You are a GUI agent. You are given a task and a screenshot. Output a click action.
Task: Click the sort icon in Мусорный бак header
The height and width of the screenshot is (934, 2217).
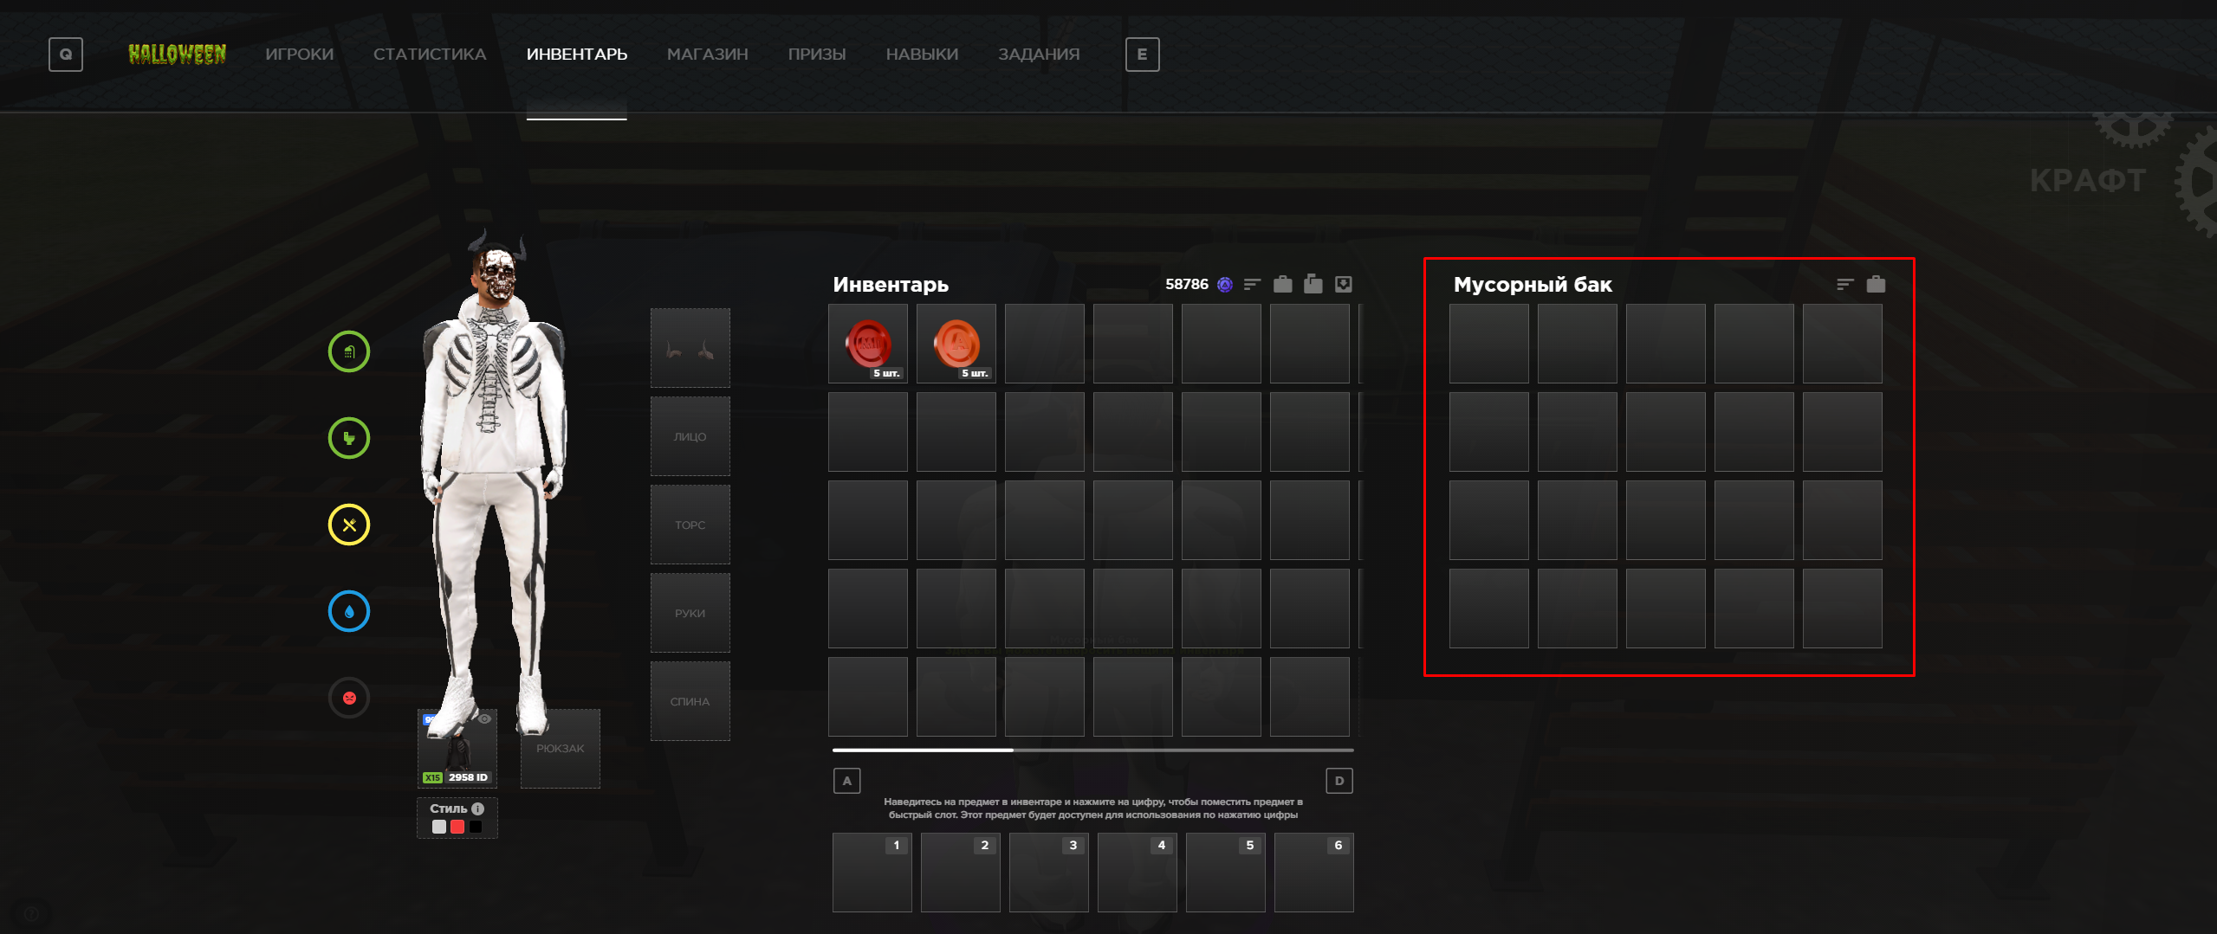[x=1844, y=285]
